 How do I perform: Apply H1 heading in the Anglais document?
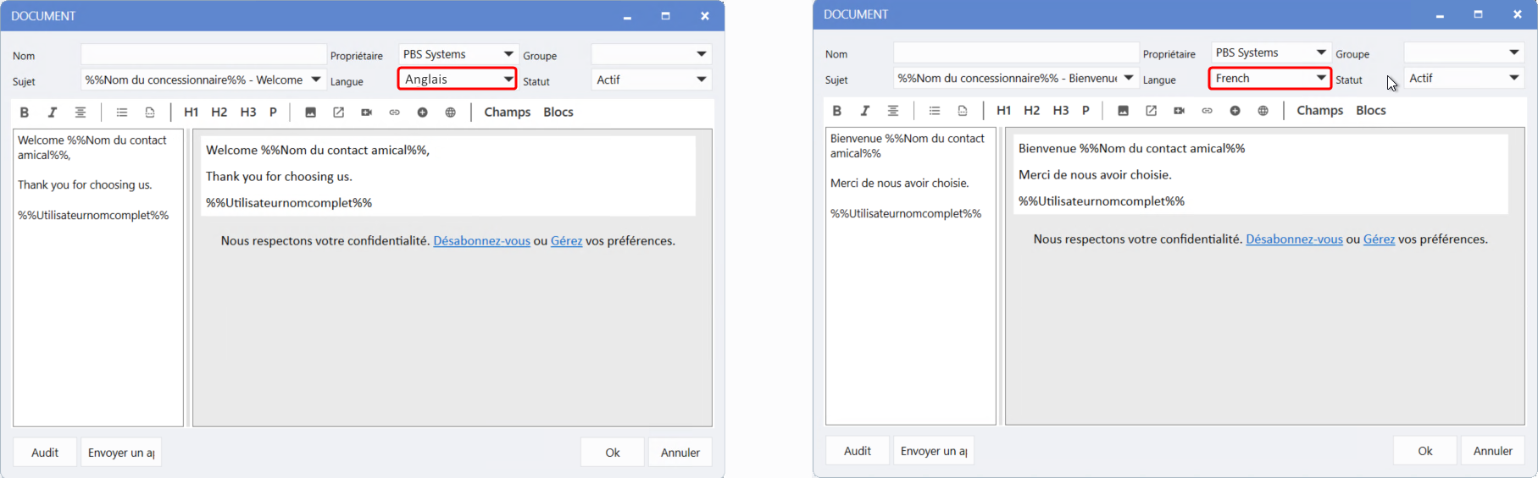[x=191, y=113]
